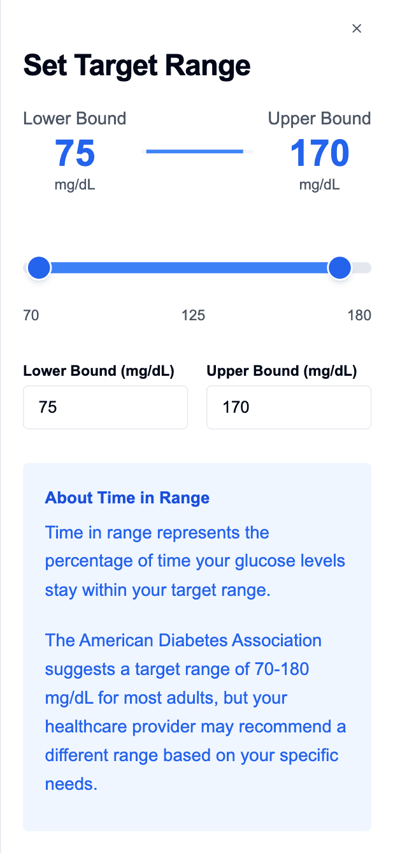Image resolution: width=393 pixels, height=853 pixels.
Task: Click the 125 scale marker below the slider
Action: point(193,315)
